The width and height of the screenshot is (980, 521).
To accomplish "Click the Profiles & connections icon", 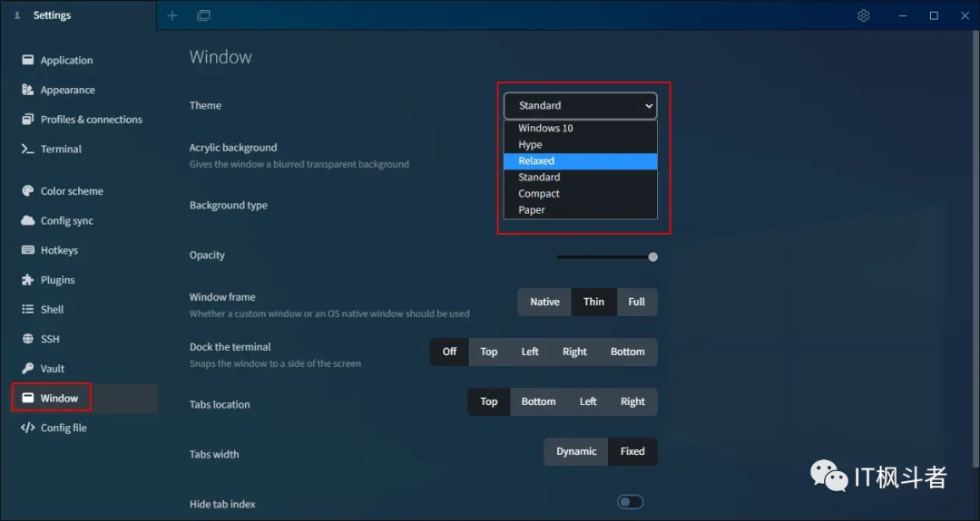I will coord(27,120).
